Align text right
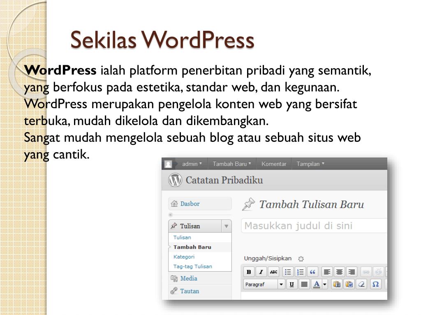Image resolution: width=421 pixels, height=315 pixels. tap(352, 272)
